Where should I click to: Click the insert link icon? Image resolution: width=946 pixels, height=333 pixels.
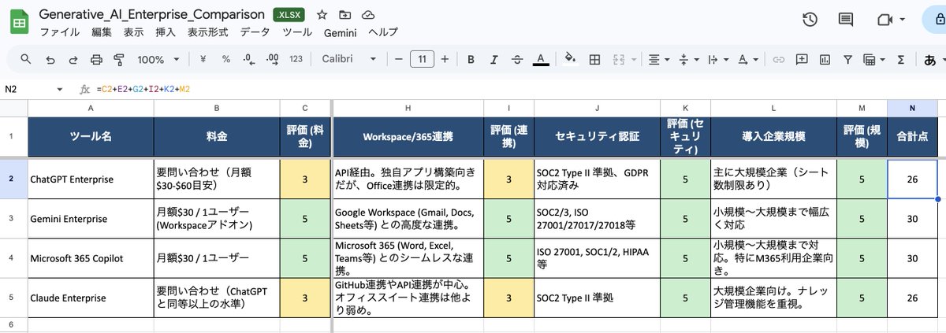pos(779,59)
